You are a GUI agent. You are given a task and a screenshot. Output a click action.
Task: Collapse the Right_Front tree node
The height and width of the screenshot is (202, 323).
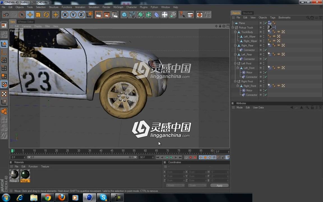point(238,86)
